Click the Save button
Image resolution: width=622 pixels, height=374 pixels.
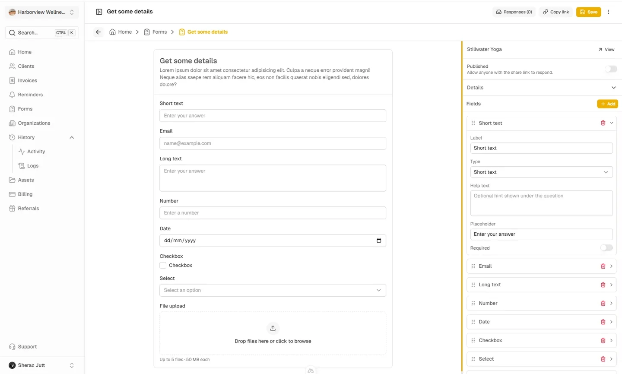coord(588,12)
